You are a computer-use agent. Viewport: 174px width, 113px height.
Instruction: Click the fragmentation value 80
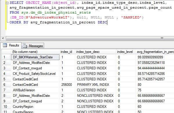pos(139,85)
